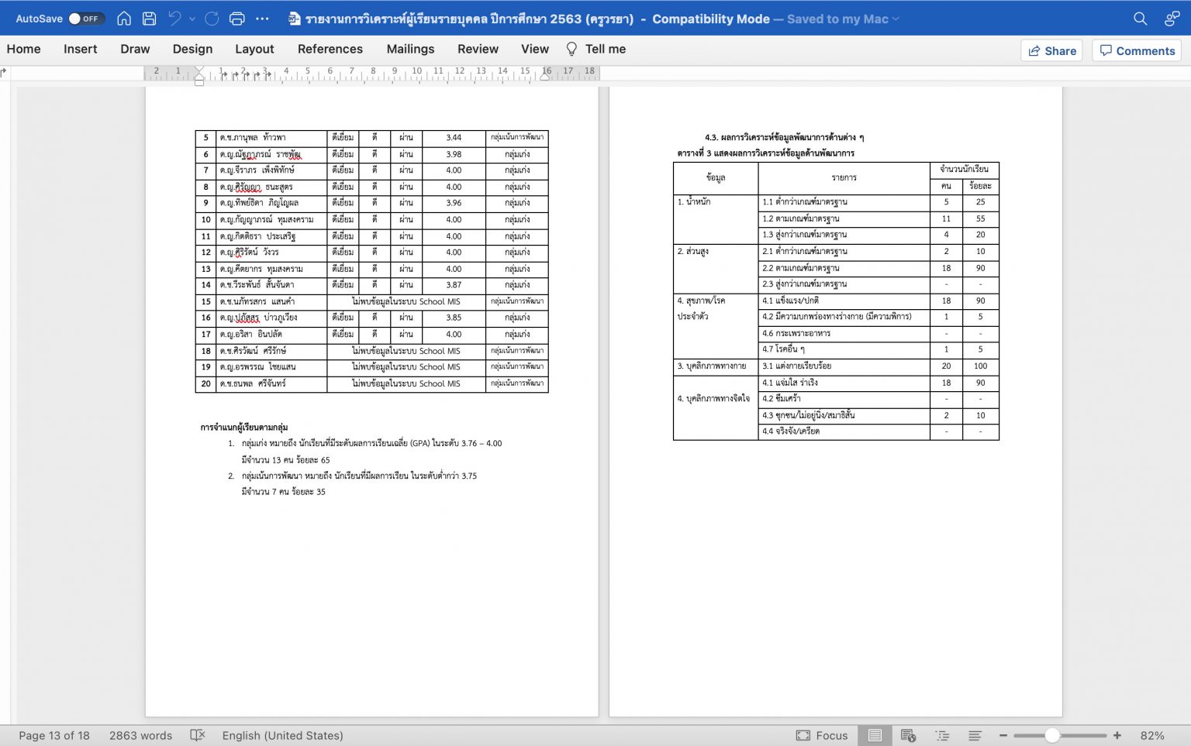1191x746 pixels.
Task: Enable Focus mode in status bar
Action: point(822,735)
